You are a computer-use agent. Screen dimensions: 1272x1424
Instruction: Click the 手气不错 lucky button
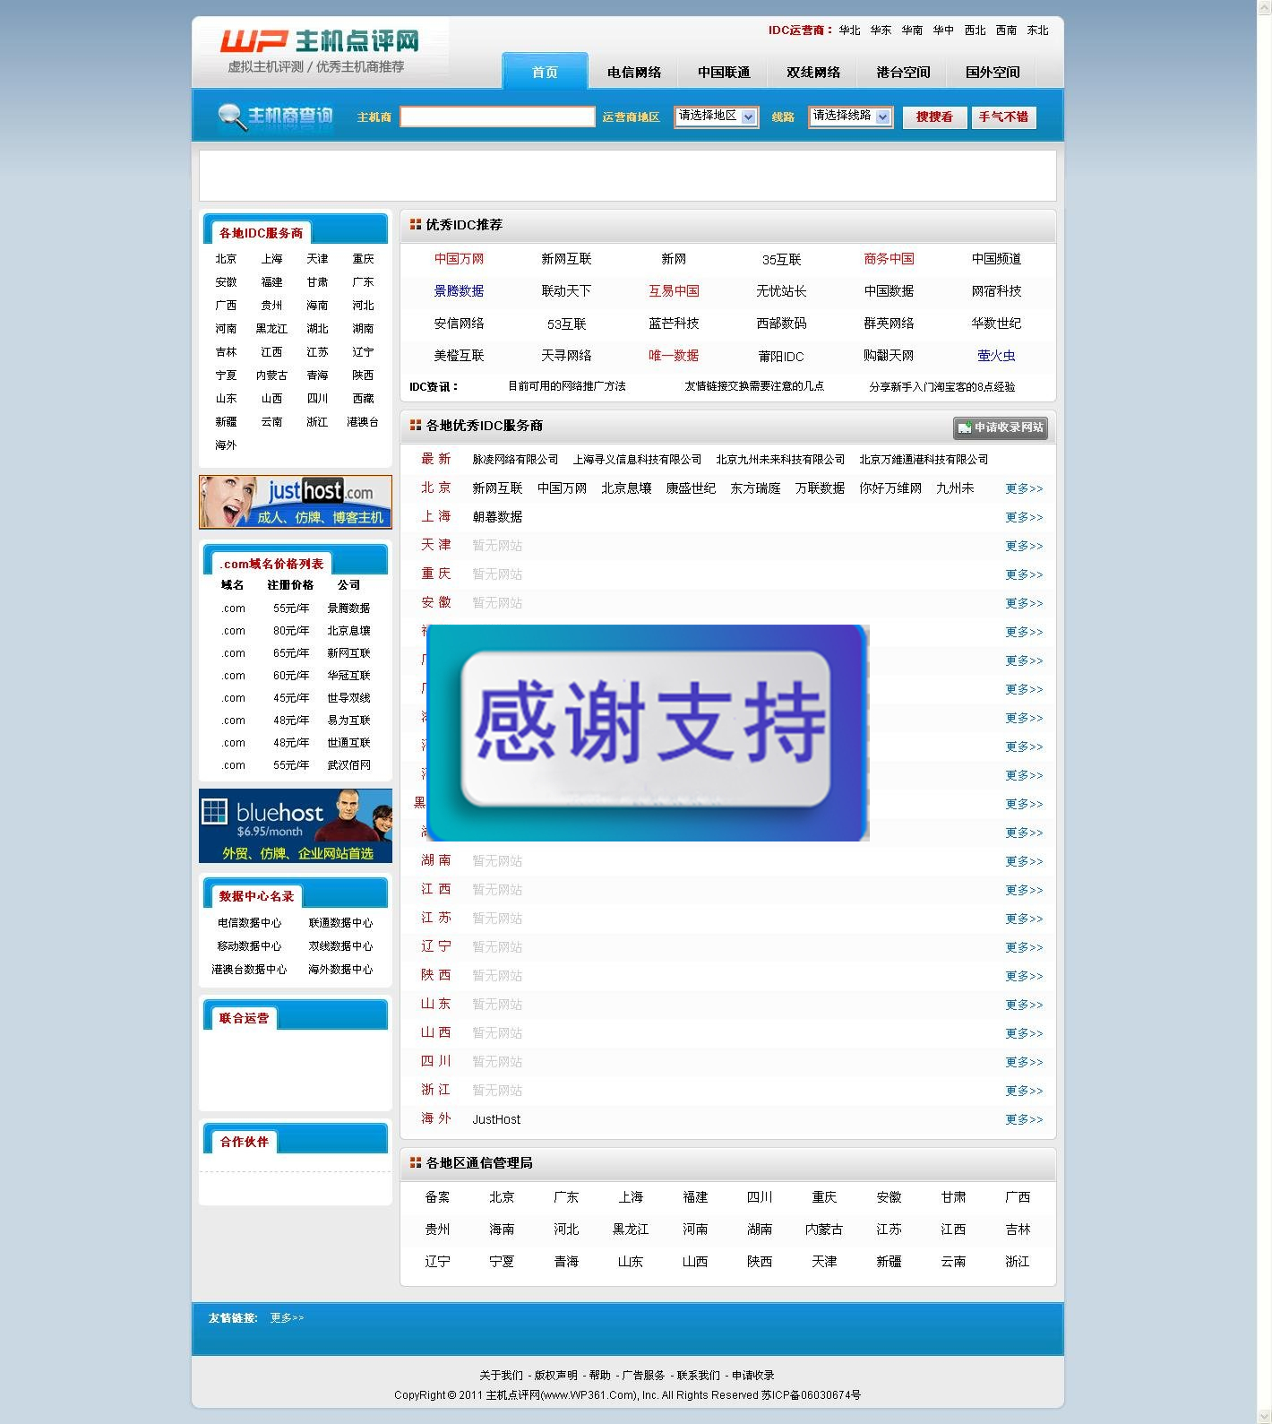[x=1003, y=117]
